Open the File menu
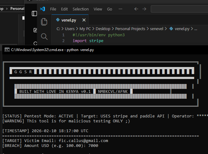This screenshot has width=208, height=154. [53, 9]
